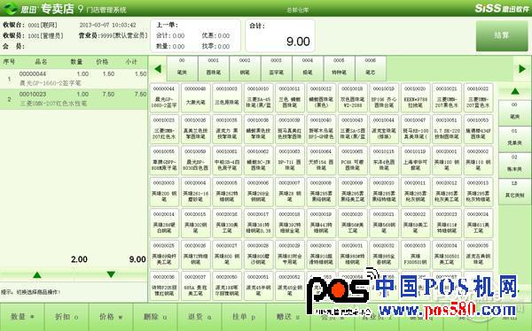Click the 折扣 o discount button
532x331 pixels.
click(x=66, y=317)
